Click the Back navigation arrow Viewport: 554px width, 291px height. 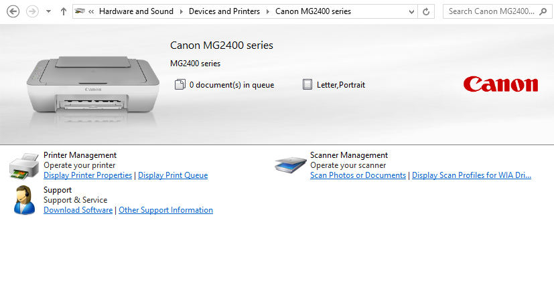pyautogui.click(x=12, y=11)
